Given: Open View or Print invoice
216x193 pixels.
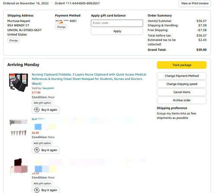Looking at the screenshot, I should 194,3.
